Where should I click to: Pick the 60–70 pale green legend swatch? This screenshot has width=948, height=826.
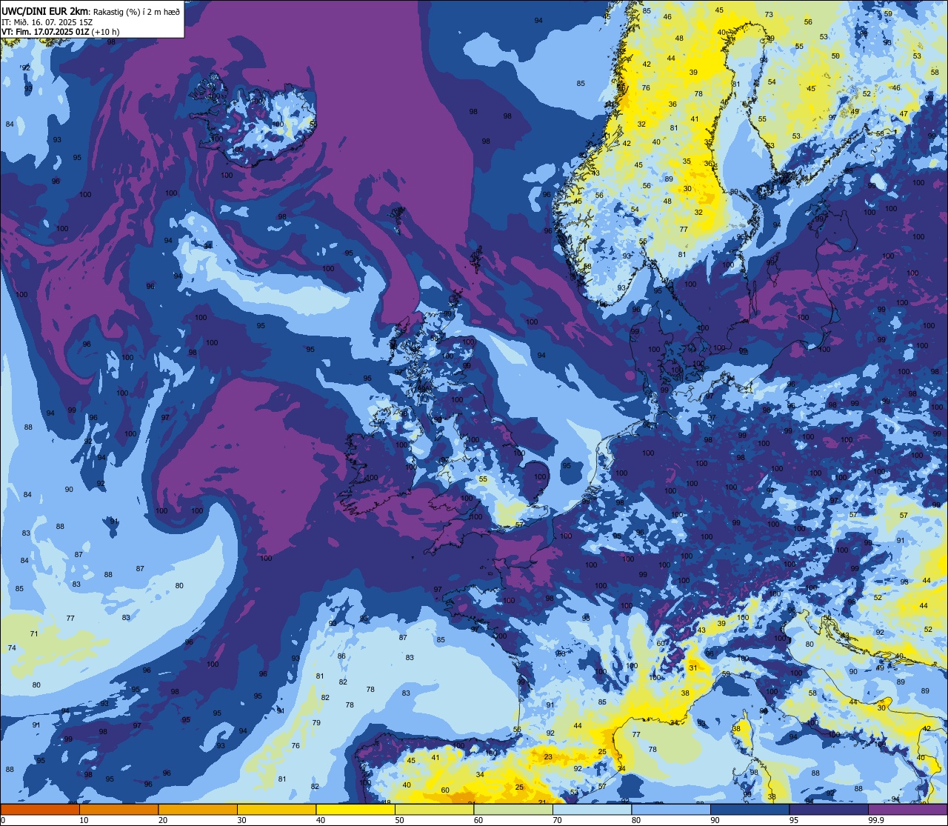click(x=513, y=809)
